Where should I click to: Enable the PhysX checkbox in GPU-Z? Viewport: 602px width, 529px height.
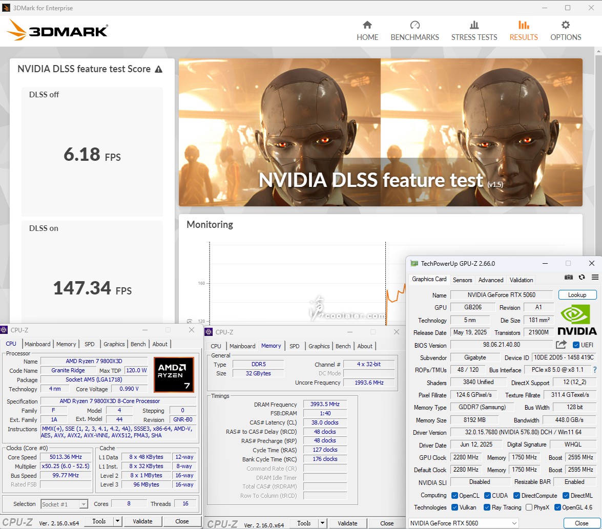coord(529,507)
